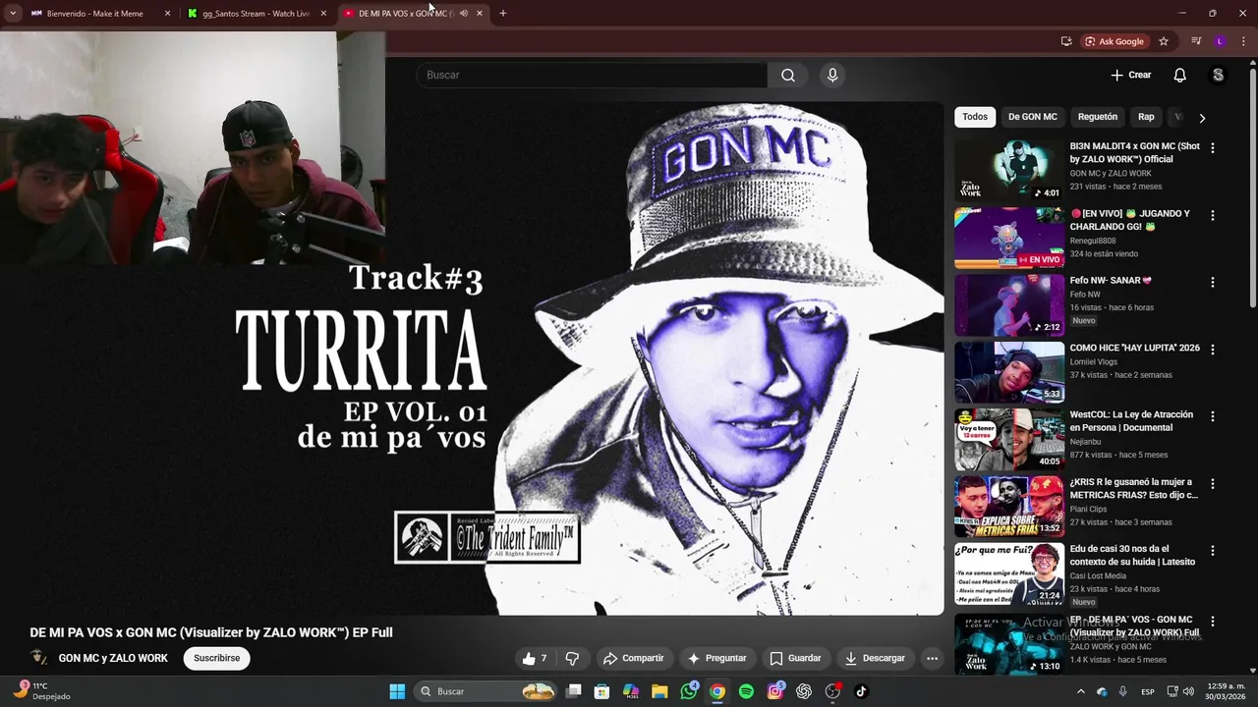Open YouTube notifications bell
The image size is (1258, 707).
tap(1179, 75)
